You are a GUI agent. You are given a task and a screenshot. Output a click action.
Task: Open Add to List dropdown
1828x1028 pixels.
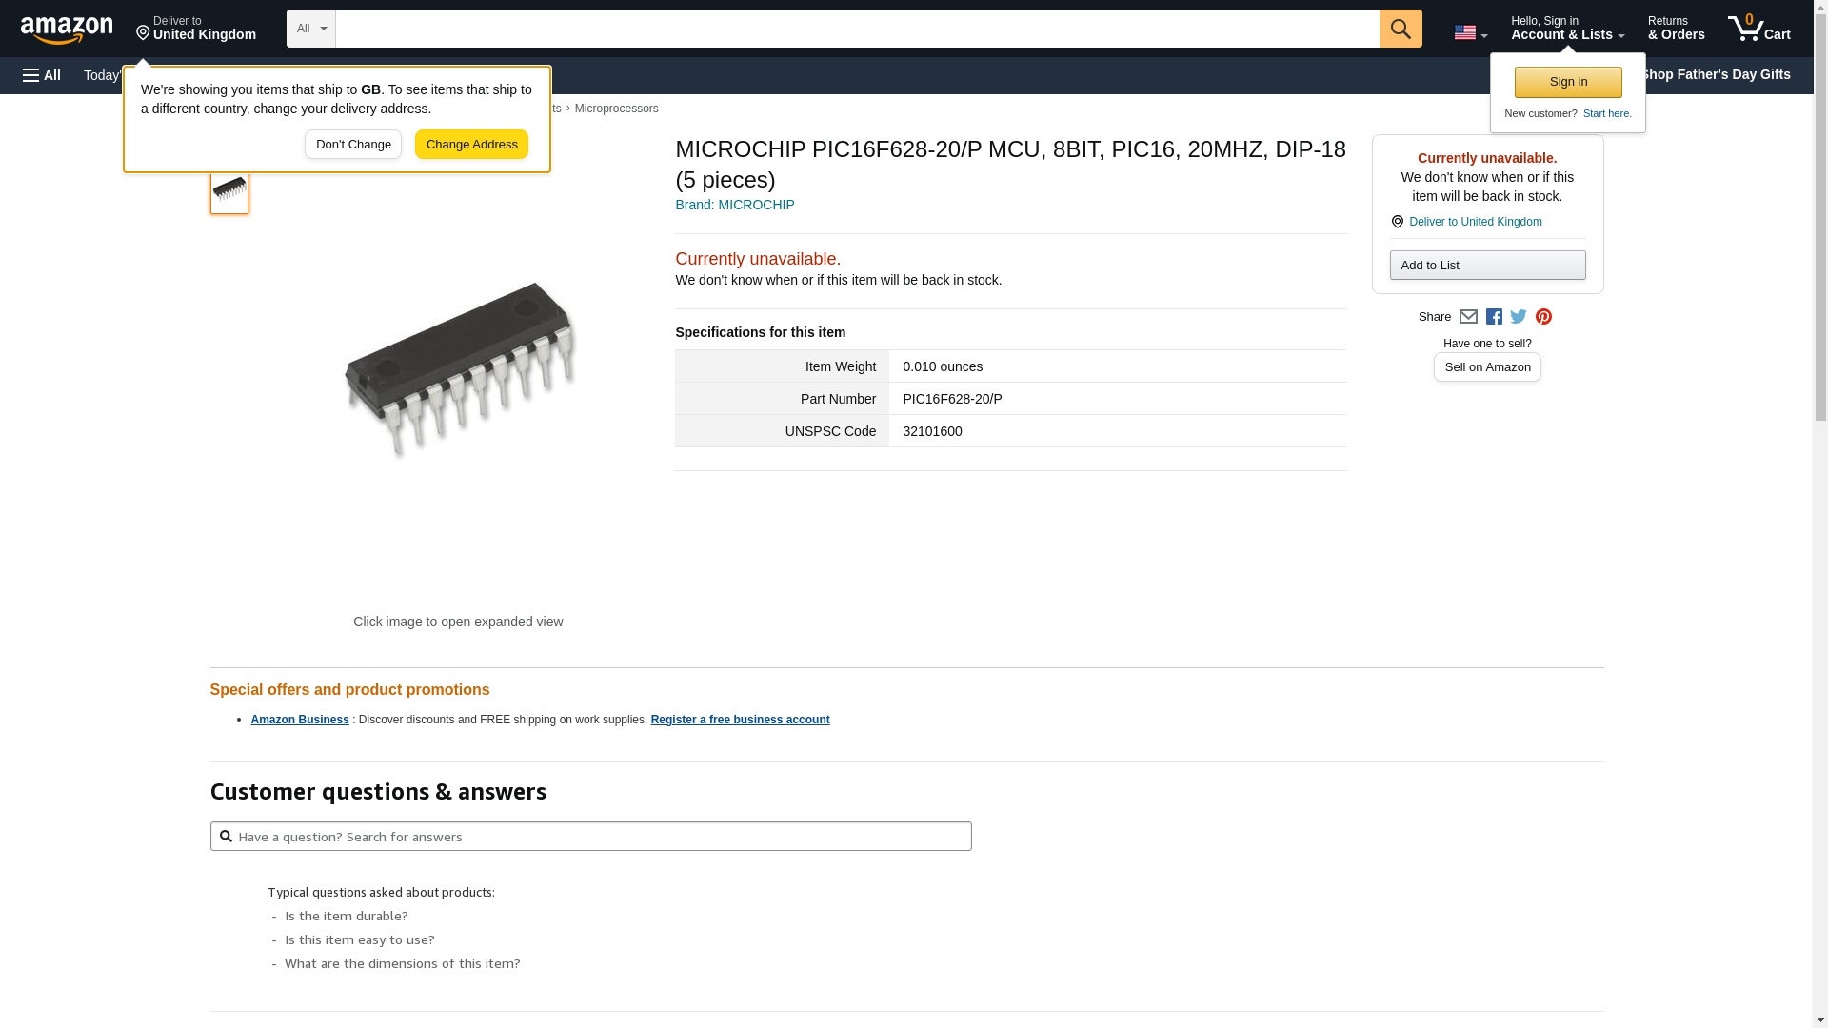pyautogui.click(x=1487, y=266)
